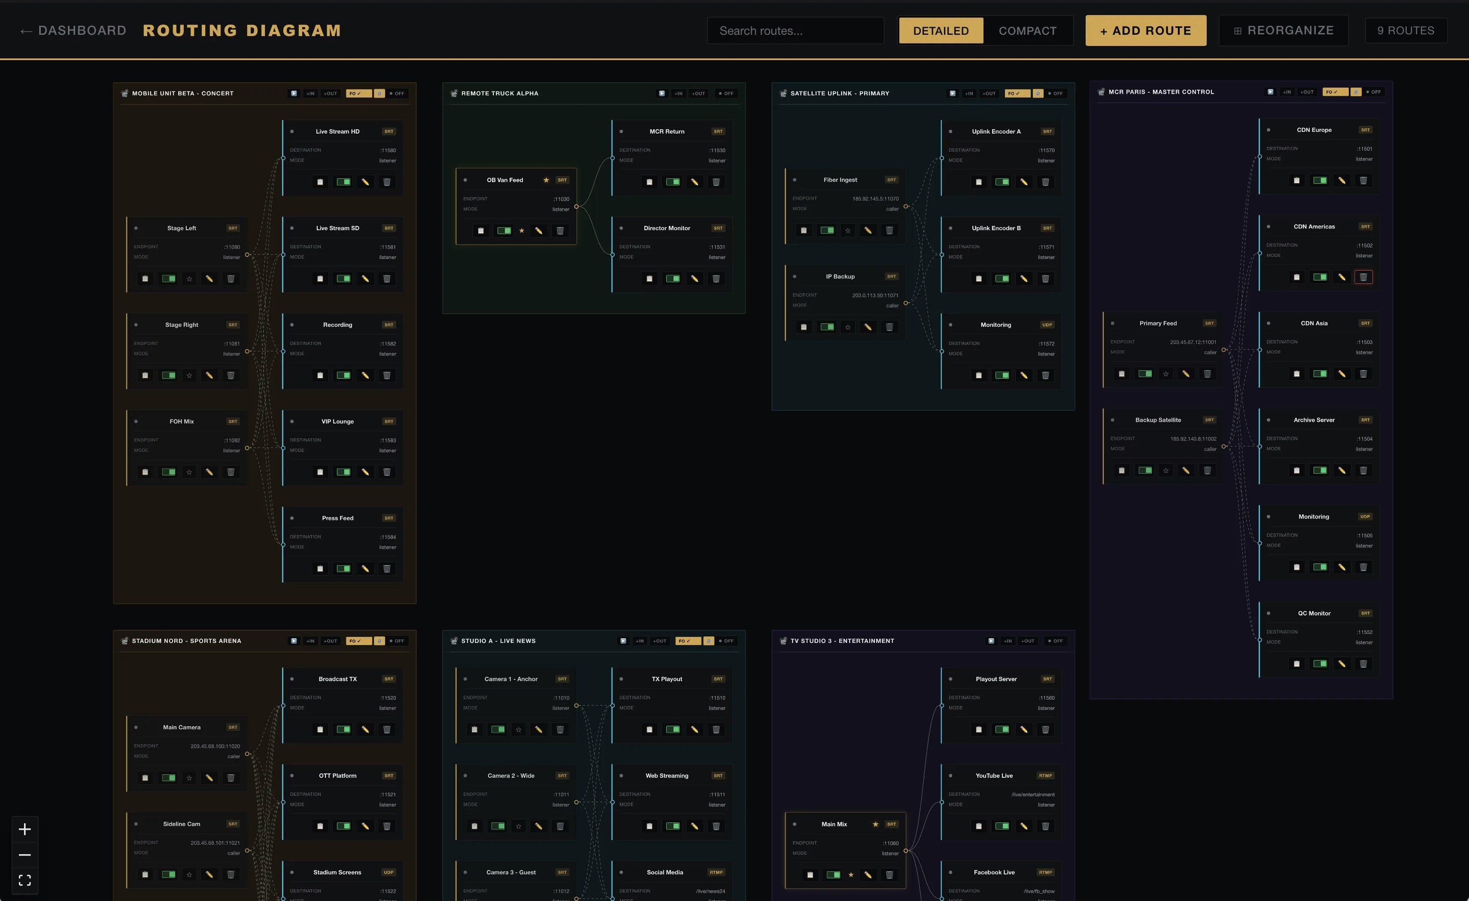Edit the Main Mix input in TV Studio 3
This screenshot has height=901, width=1469.
(868, 875)
